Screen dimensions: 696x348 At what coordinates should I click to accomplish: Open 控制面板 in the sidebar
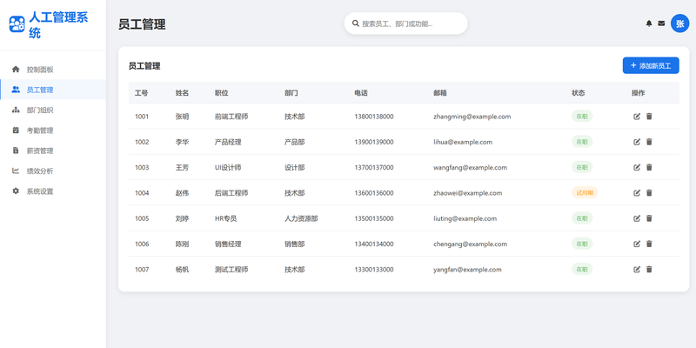pos(39,69)
